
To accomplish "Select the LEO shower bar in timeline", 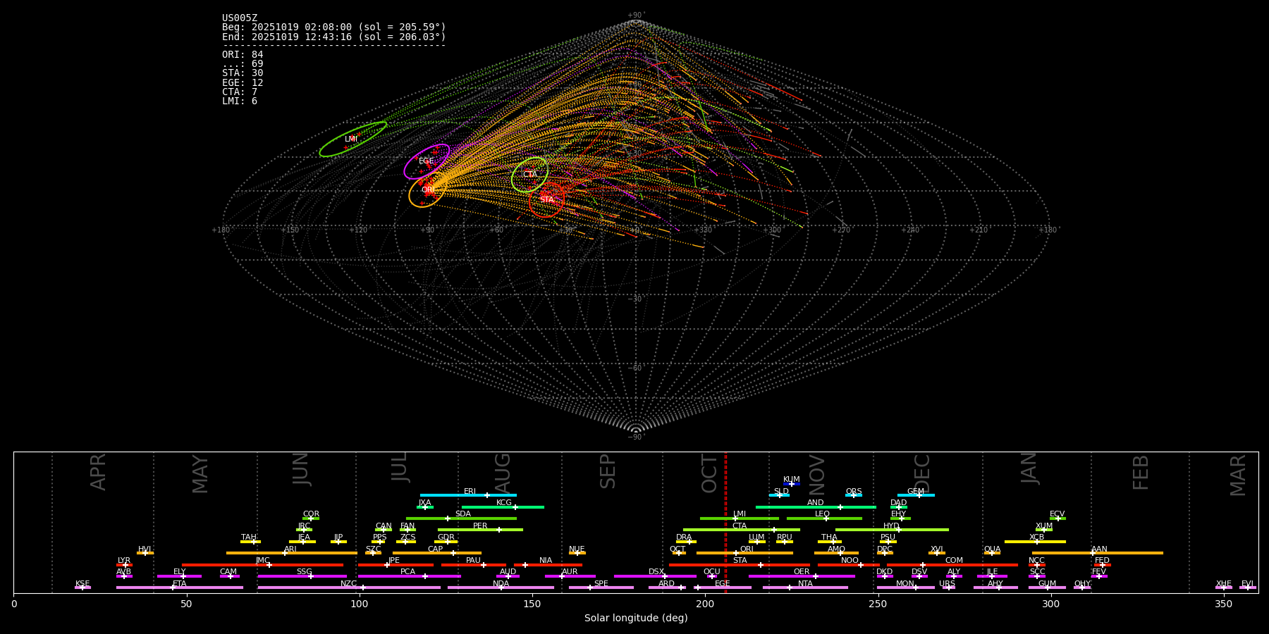I will click(824, 518).
